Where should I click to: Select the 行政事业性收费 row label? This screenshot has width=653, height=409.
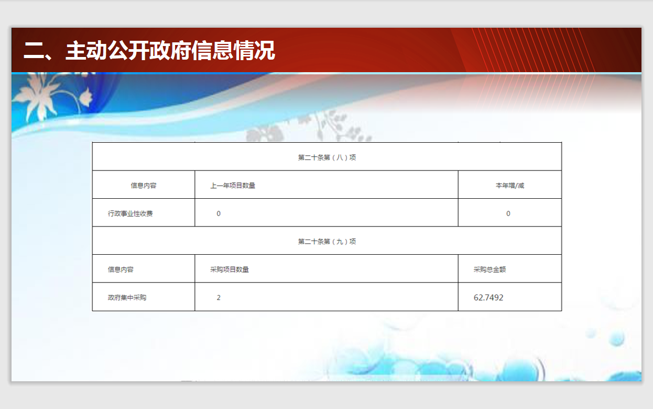(x=130, y=213)
